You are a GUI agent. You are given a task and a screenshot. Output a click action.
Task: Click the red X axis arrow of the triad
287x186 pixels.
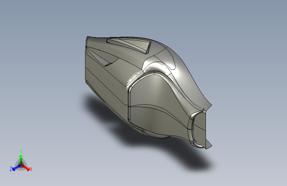coord(25,168)
